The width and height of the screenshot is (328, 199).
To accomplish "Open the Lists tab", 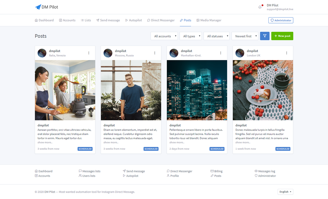I will coord(86,20).
